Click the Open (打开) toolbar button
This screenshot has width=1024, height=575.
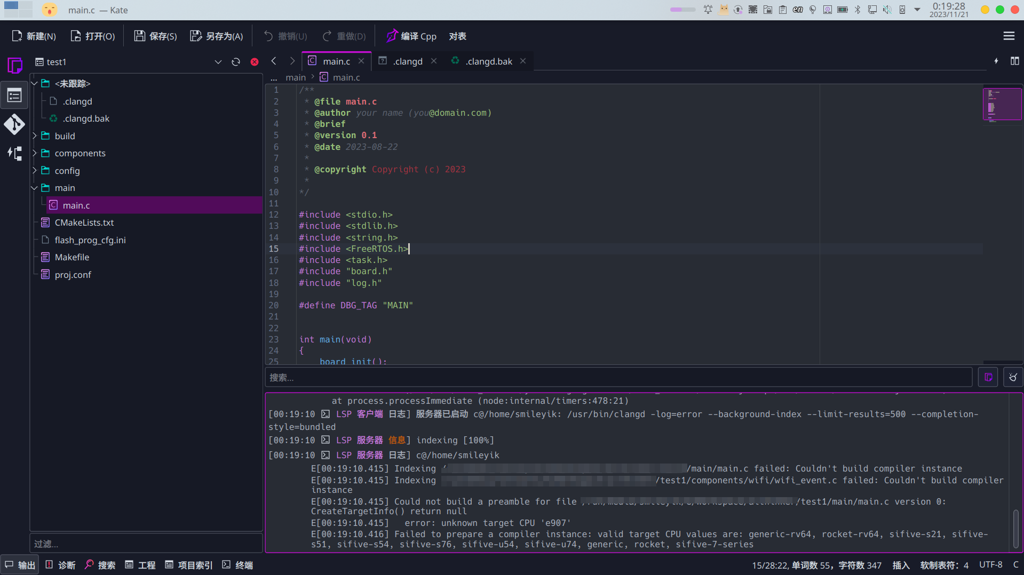click(x=93, y=36)
